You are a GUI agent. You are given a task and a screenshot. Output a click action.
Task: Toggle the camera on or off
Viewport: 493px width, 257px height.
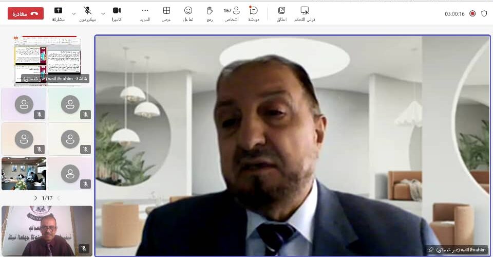click(x=117, y=11)
